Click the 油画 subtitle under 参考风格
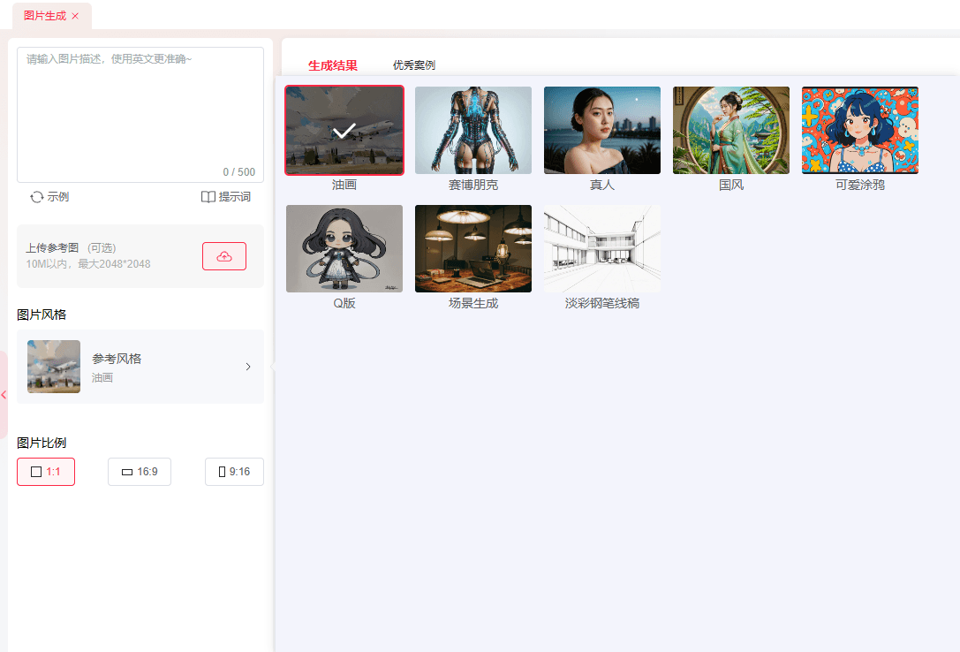960x652 pixels. (x=102, y=378)
